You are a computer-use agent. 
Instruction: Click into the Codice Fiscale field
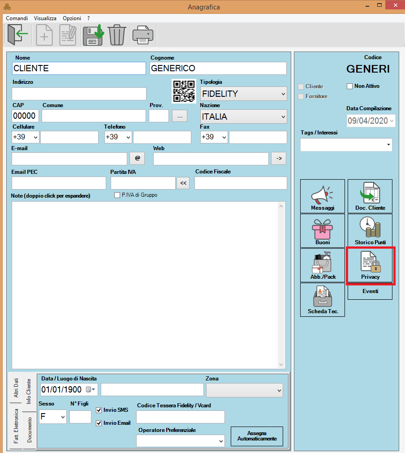[x=241, y=183]
